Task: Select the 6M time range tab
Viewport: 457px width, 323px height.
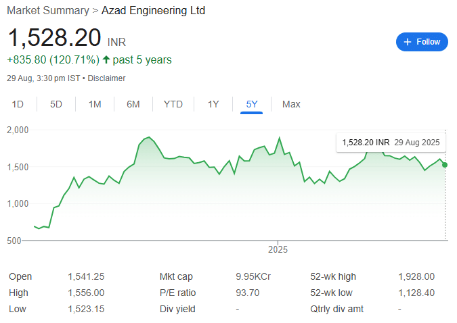Action: [133, 104]
